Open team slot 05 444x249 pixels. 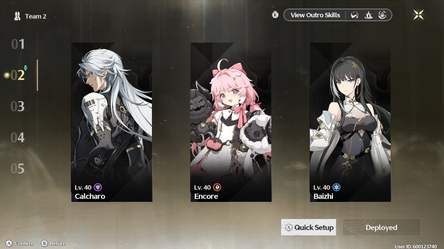pyautogui.click(x=18, y=168)
